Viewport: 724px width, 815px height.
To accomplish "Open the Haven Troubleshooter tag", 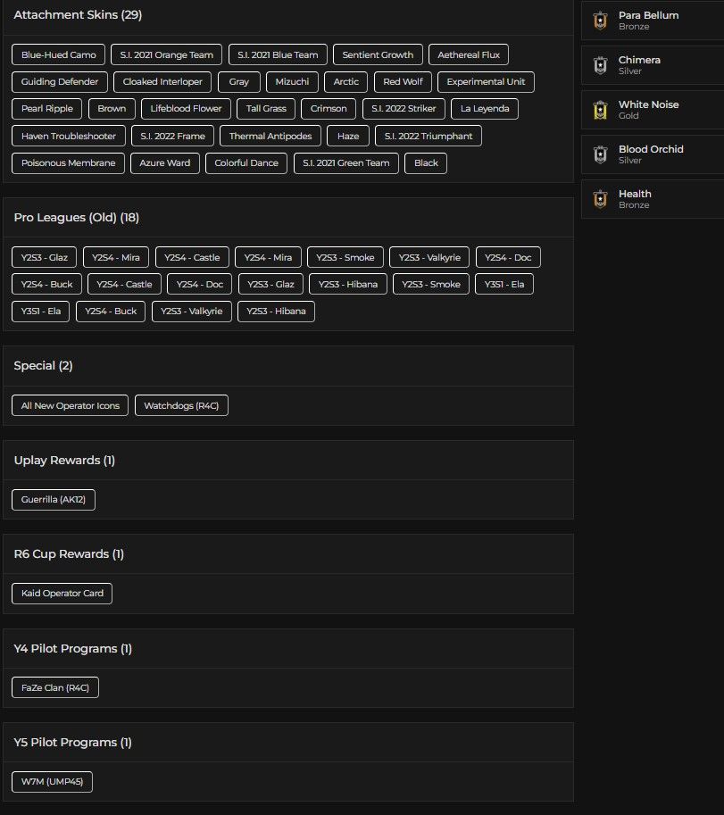I will coord(69,137).
